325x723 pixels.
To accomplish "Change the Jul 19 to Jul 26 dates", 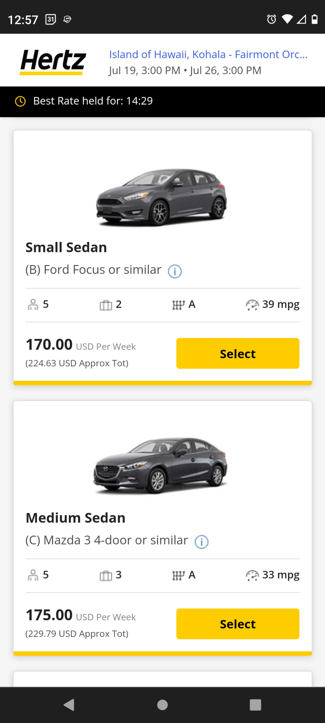I will 185,70.
